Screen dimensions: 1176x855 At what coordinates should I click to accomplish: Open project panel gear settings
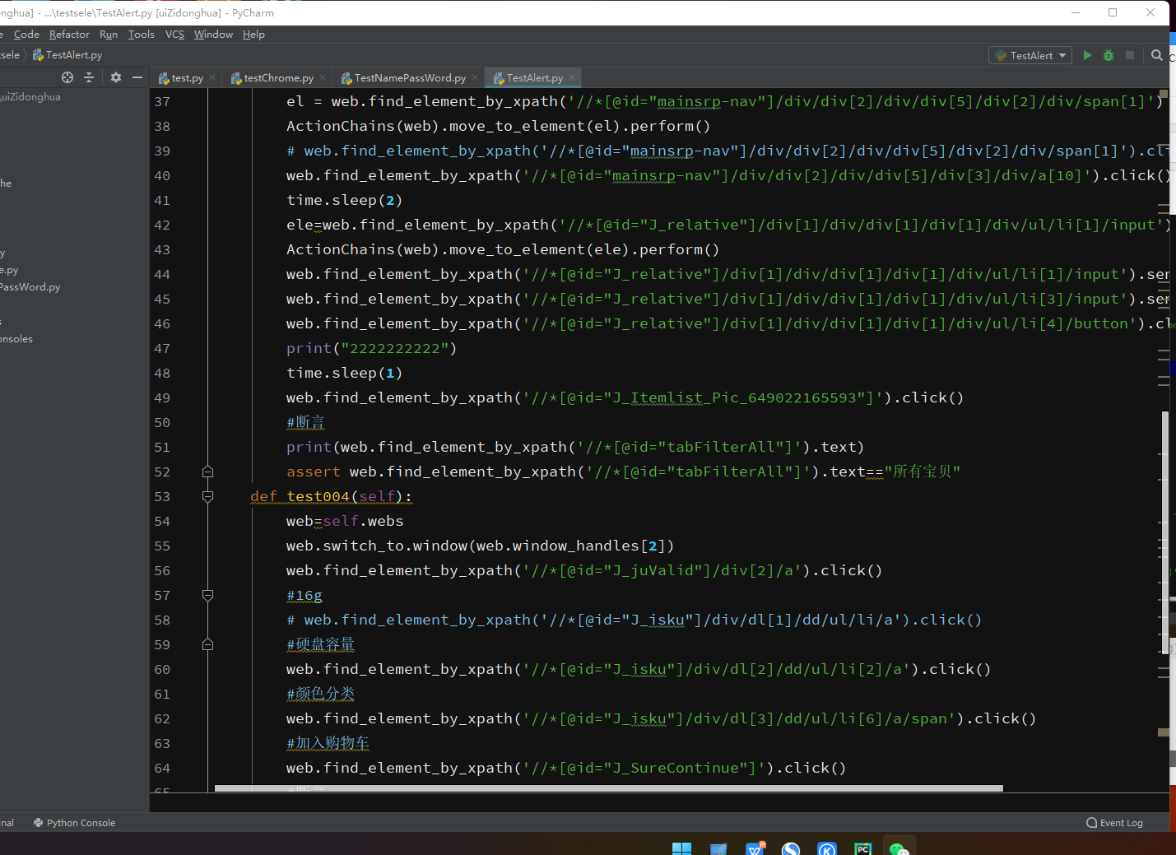[116, 77]
